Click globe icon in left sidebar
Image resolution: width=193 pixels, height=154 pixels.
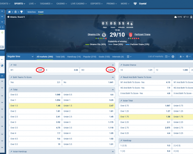2,66
